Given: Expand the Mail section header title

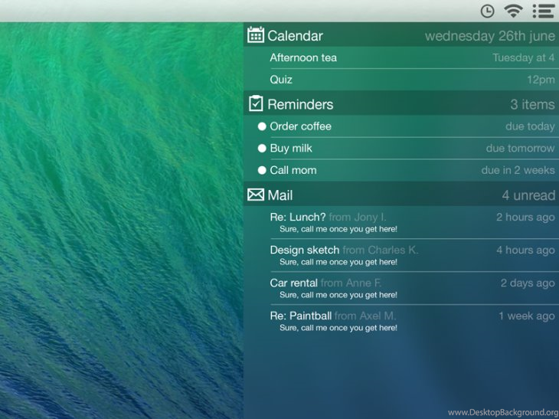Looking at the screenshot, I should (280, 195).
